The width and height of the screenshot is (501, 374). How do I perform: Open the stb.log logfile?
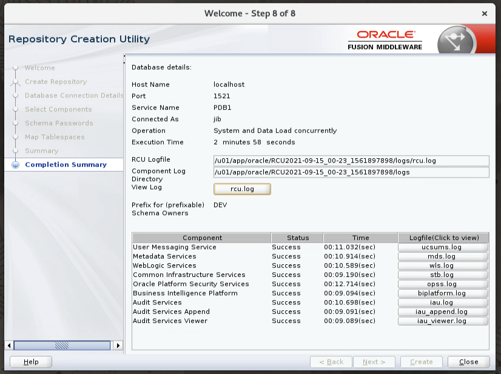tap(443, 275)
